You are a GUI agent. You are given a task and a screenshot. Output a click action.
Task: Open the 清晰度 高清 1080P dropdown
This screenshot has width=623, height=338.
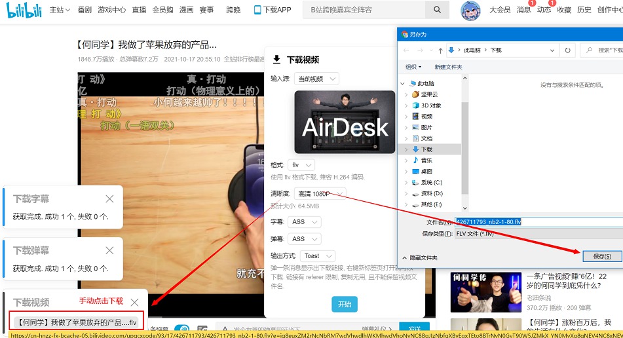(x=320, y=193)
